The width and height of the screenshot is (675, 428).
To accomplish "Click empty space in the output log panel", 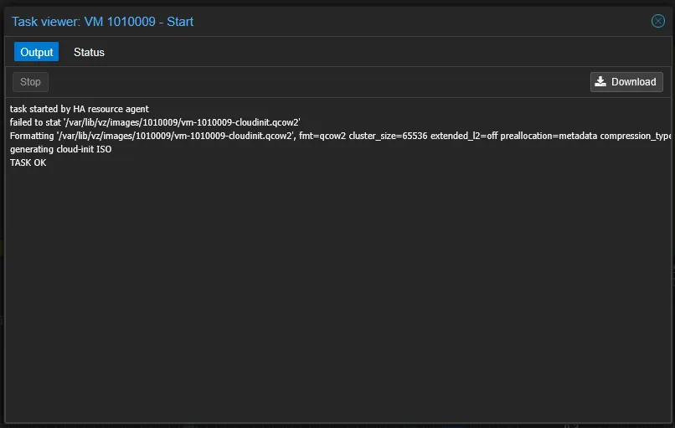I will [x=335, y=293].
